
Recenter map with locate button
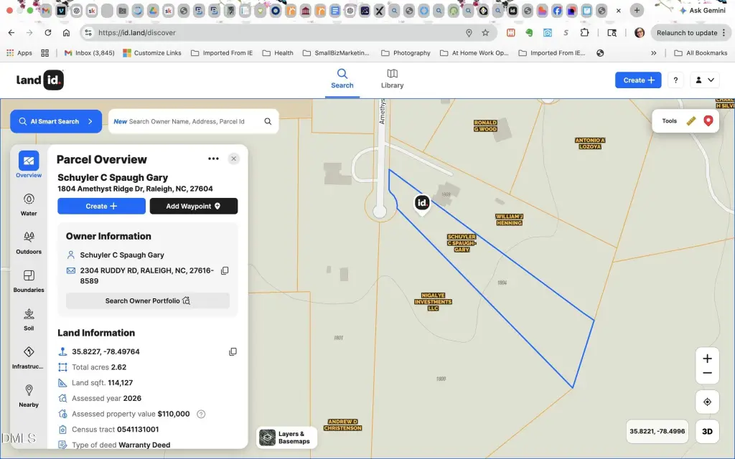coord(707,402)
